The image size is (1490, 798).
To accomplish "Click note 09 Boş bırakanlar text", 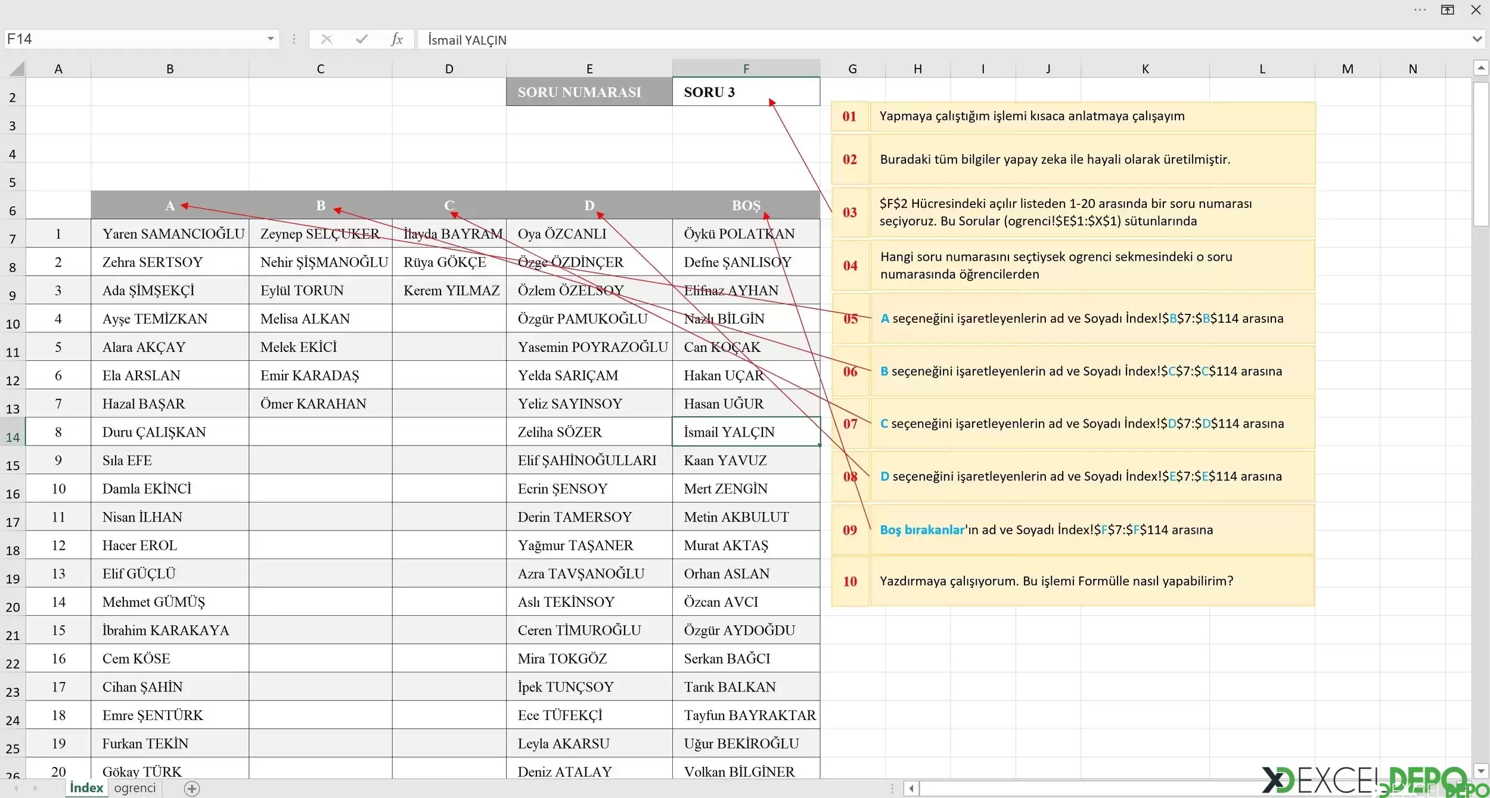I will click(x=1046, y=530).
